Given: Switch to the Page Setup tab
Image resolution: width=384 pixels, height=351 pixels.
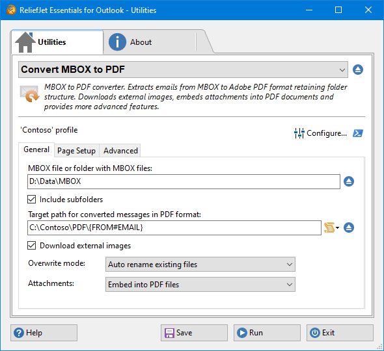Looking at the screenshot, I should tap(76, 151).
